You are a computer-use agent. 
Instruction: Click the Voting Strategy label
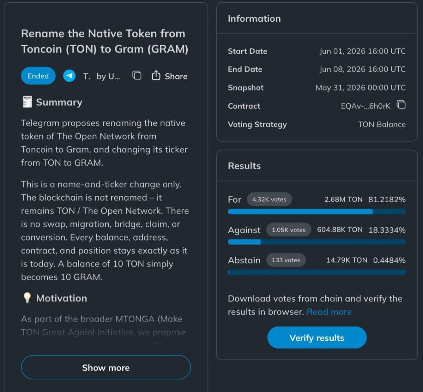pos(257,124)
